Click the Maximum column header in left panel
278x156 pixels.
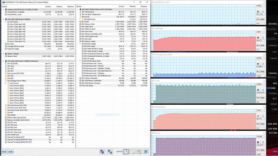[x=71, y=6]
